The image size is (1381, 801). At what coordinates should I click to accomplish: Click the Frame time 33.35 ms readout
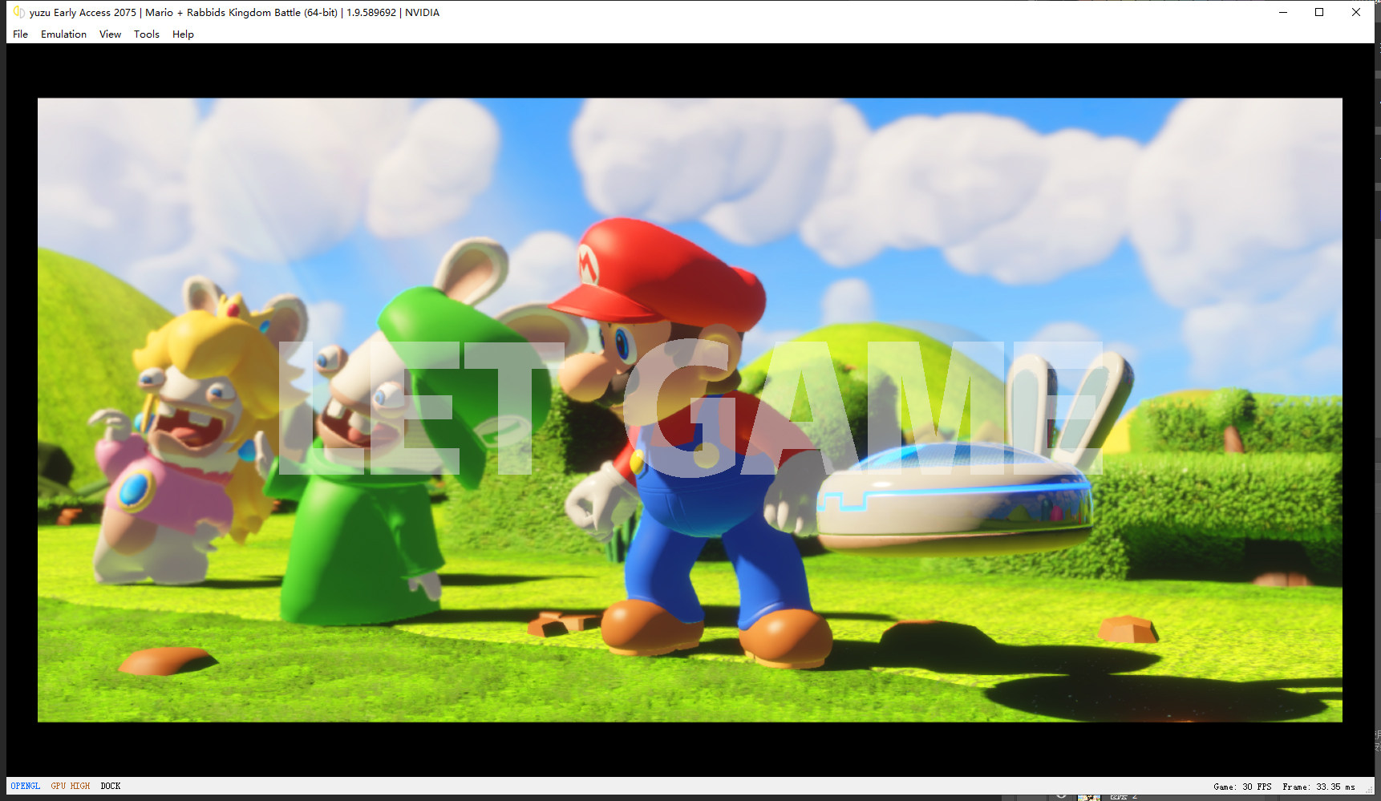click(1318, 787)
